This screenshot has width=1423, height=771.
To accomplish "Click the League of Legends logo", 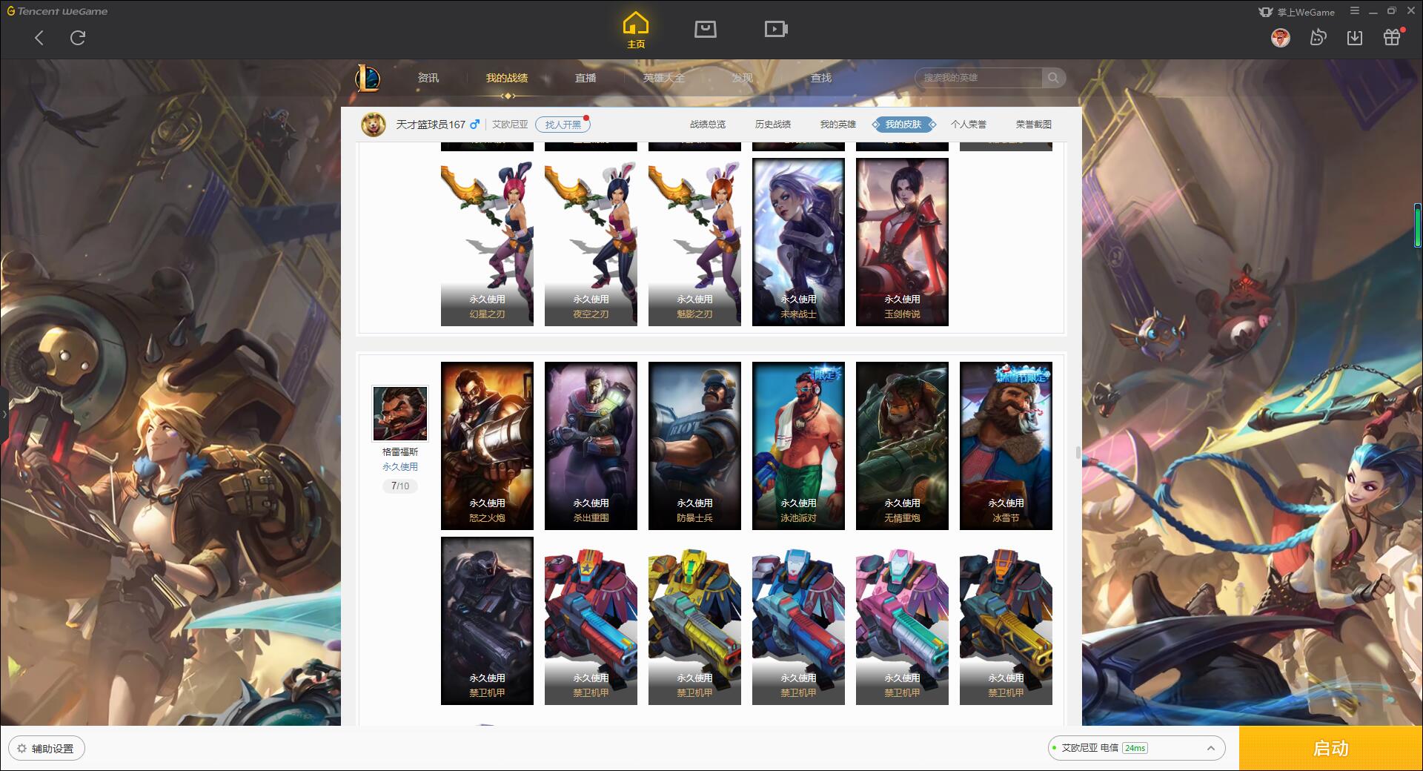I will pos(368,78).
